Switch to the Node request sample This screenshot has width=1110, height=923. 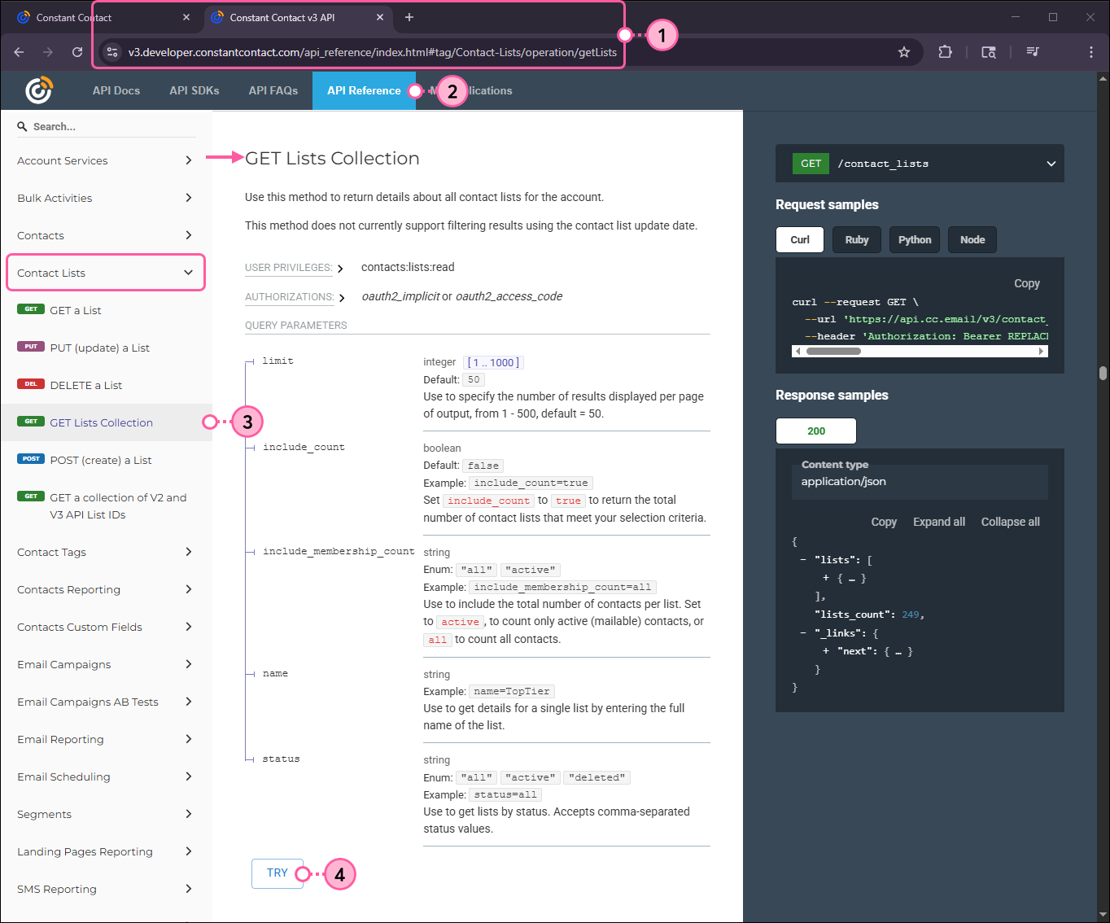point(972,240)
